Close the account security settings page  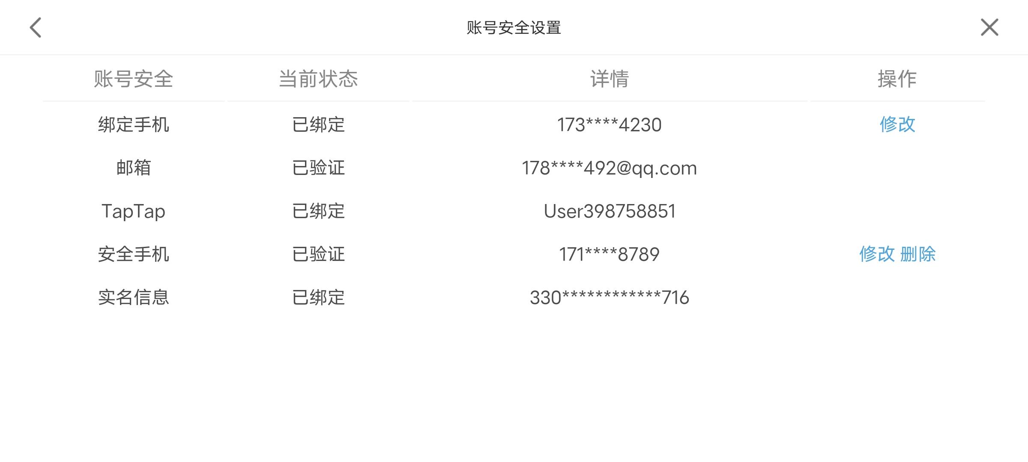click(x=989, y=27)
